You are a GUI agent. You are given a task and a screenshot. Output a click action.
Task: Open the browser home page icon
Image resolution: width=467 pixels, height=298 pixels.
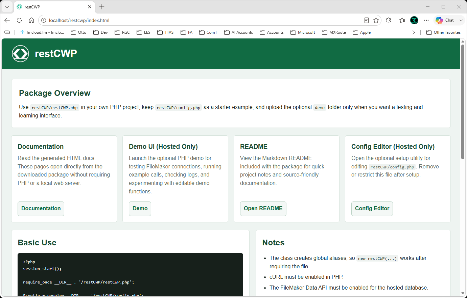pyautogui.click(x=31, y=20)
